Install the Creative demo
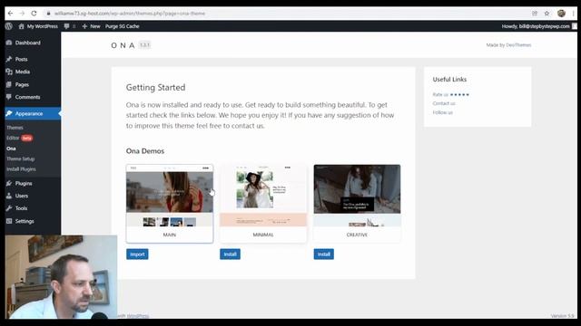 point(324,254)
